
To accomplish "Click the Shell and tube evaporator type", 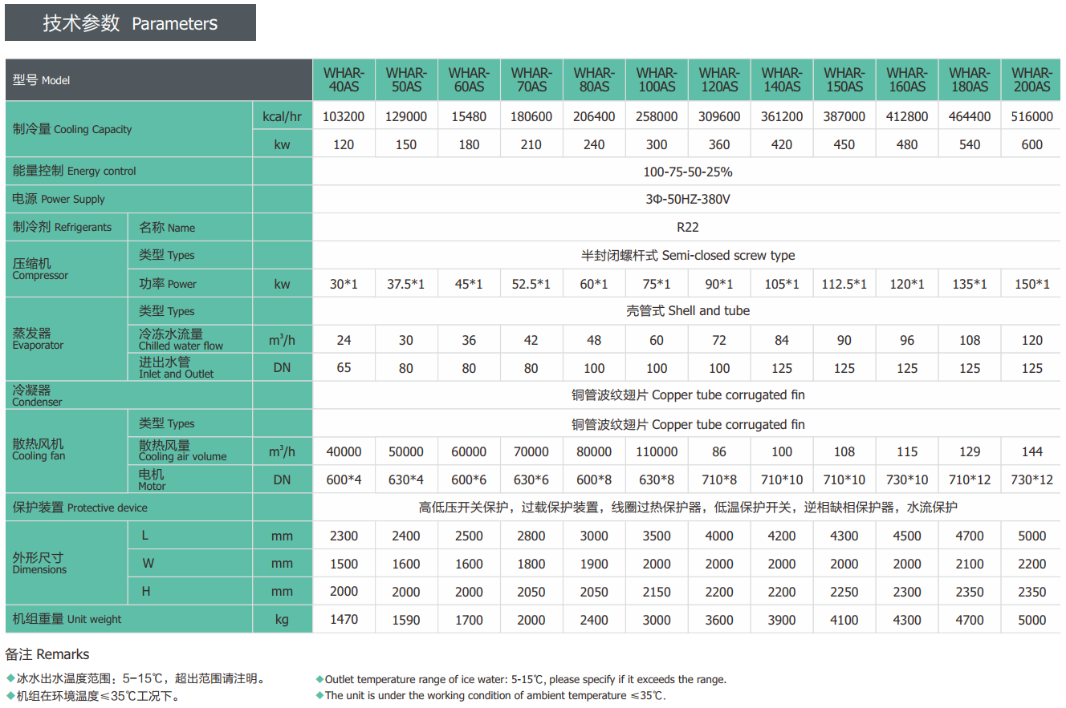I will click(687, 310).
